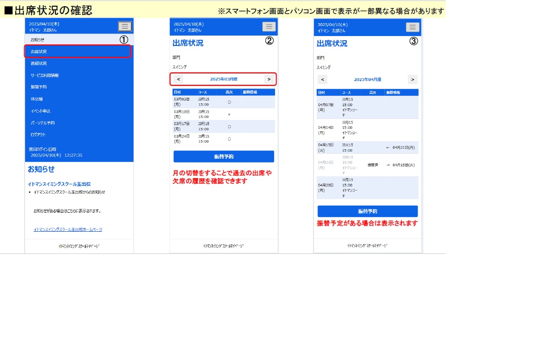Go to next month from 2025年03月度

point(269,79)
